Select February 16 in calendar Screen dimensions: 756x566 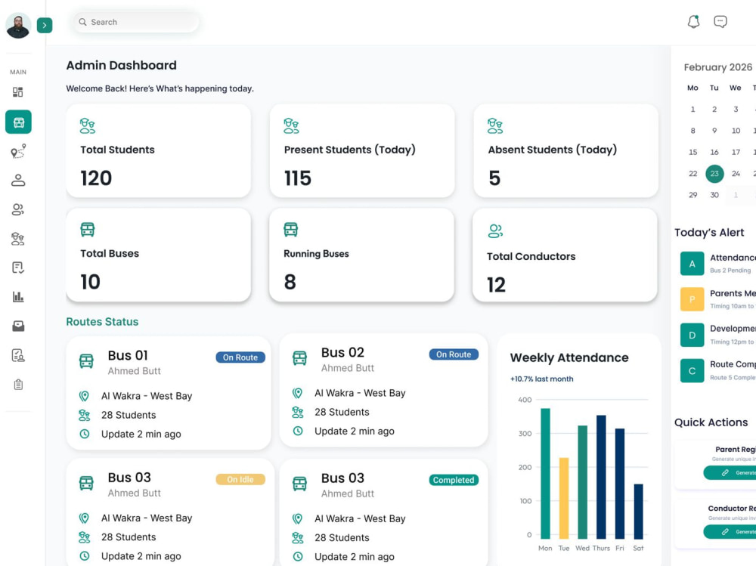pos(714,153)
